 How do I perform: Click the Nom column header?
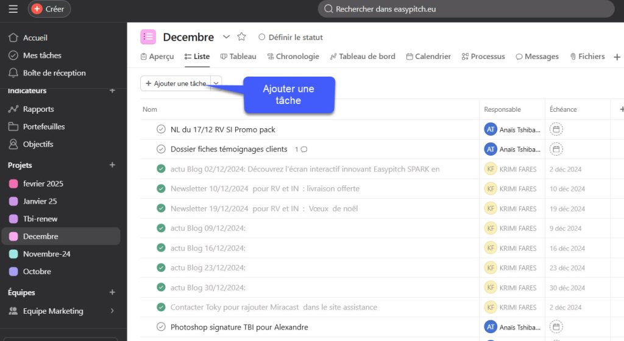pos(150,109)
